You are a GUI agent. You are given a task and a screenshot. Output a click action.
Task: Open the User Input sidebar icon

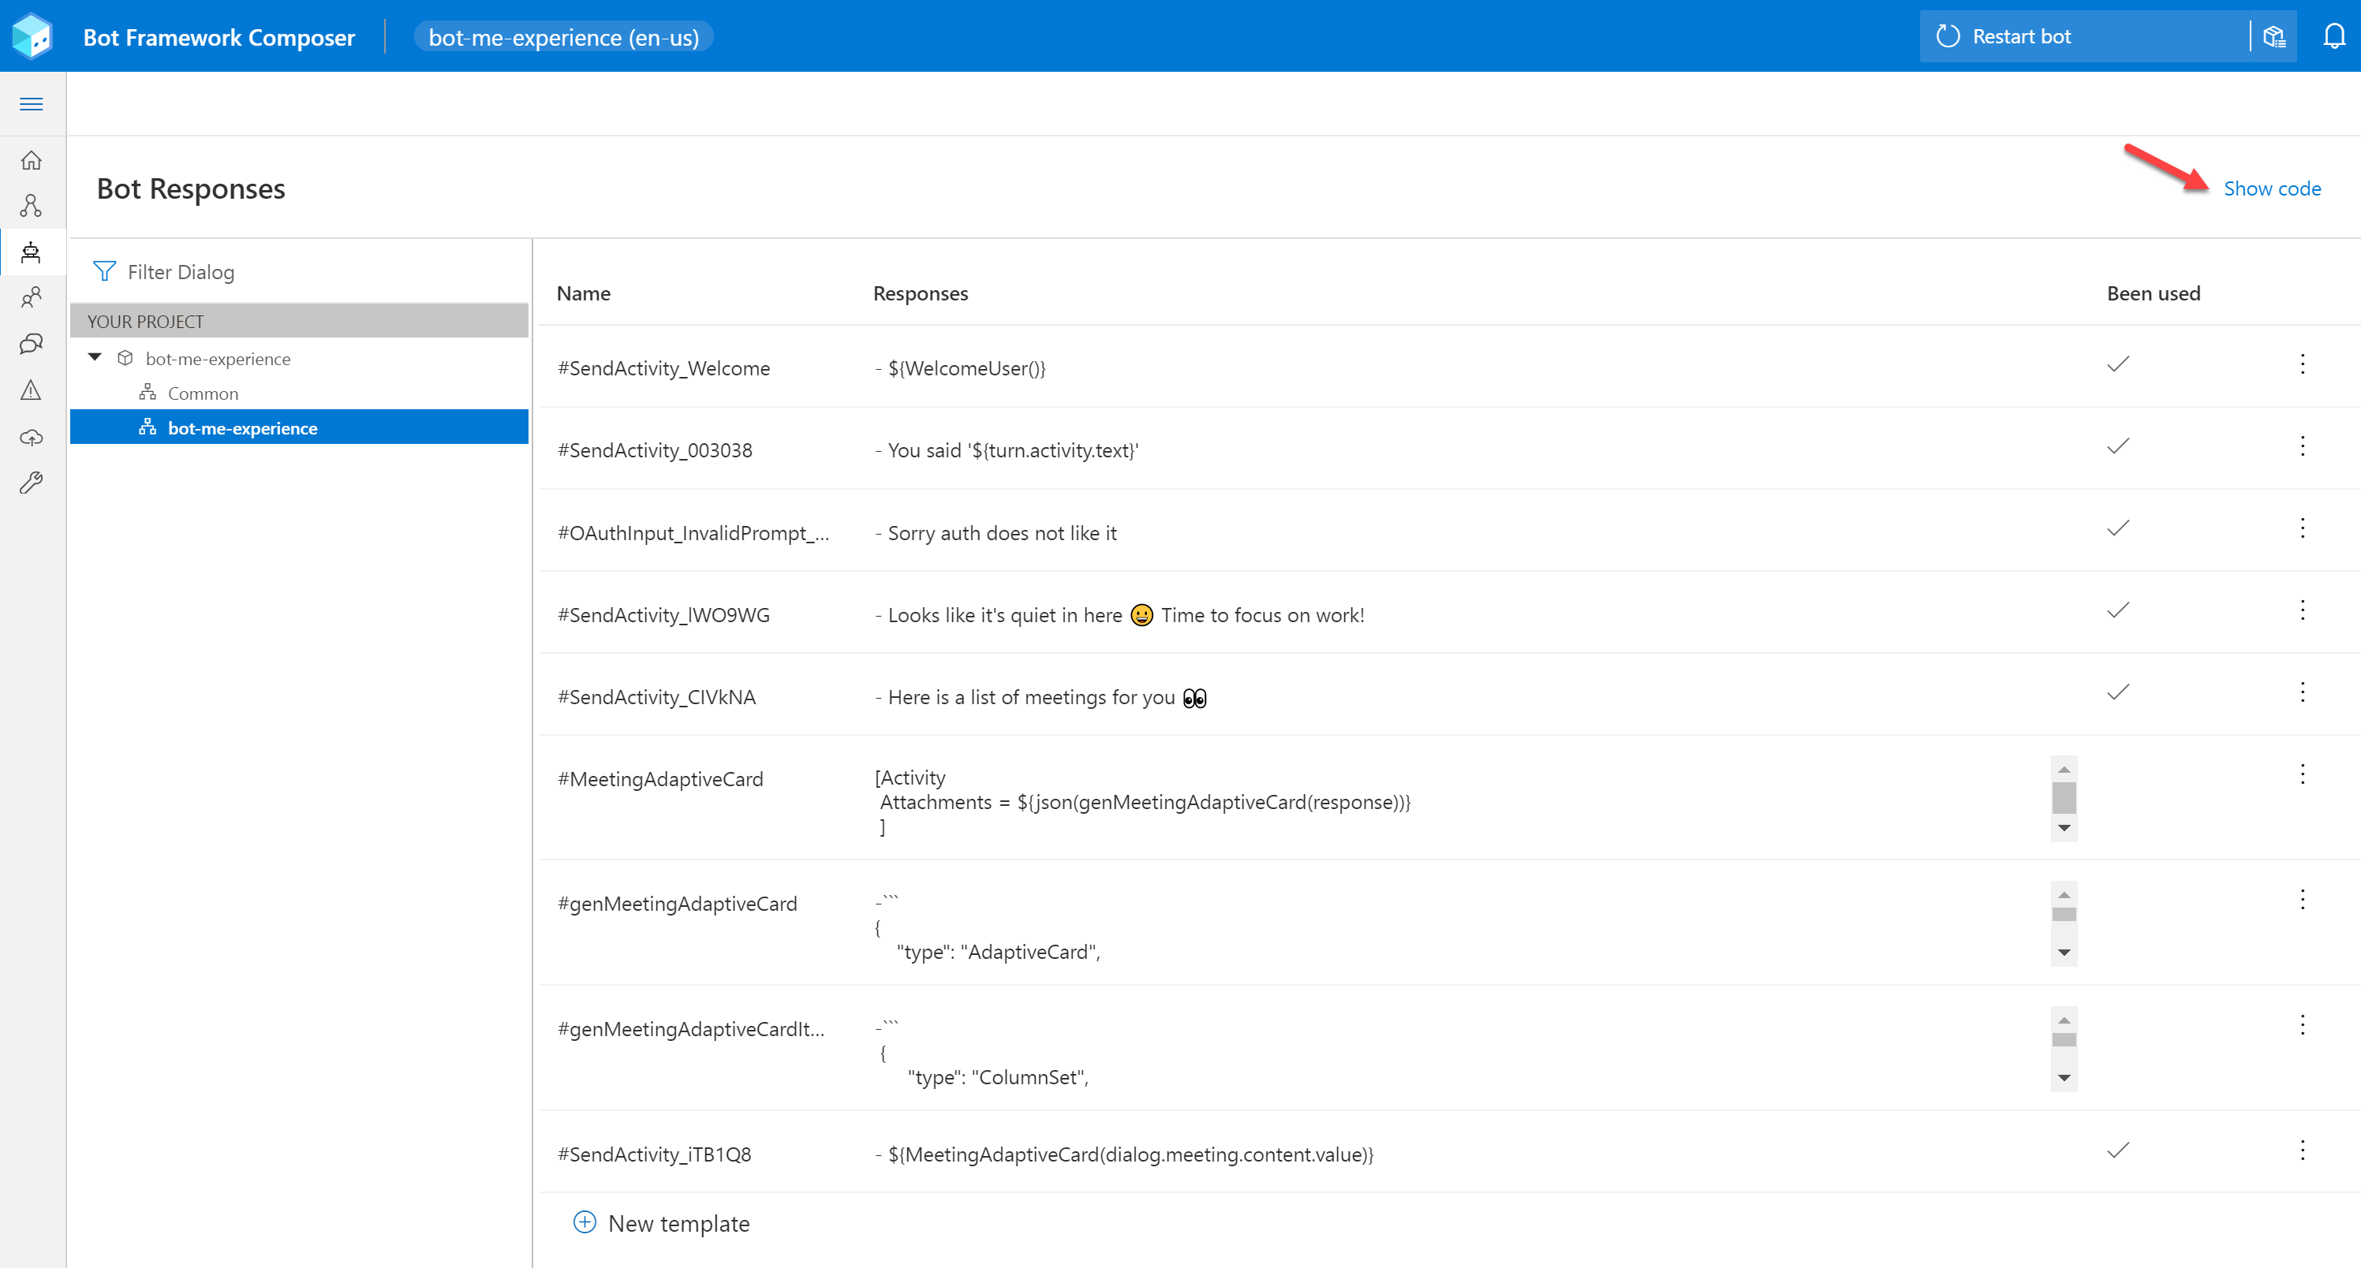tap(32, 298)
